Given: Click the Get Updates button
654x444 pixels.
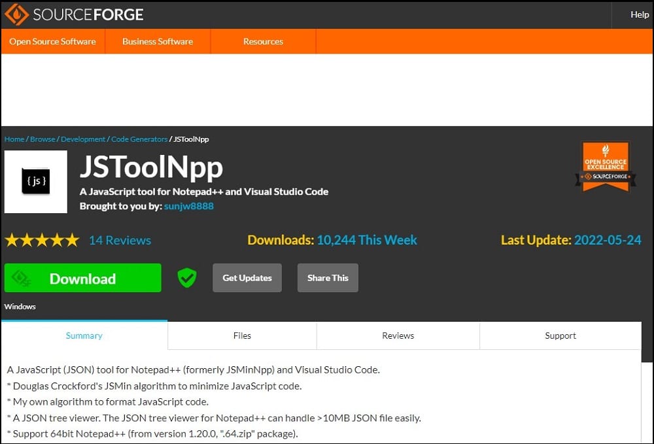Looking at the screenshot, I should [x=247, y=278].
